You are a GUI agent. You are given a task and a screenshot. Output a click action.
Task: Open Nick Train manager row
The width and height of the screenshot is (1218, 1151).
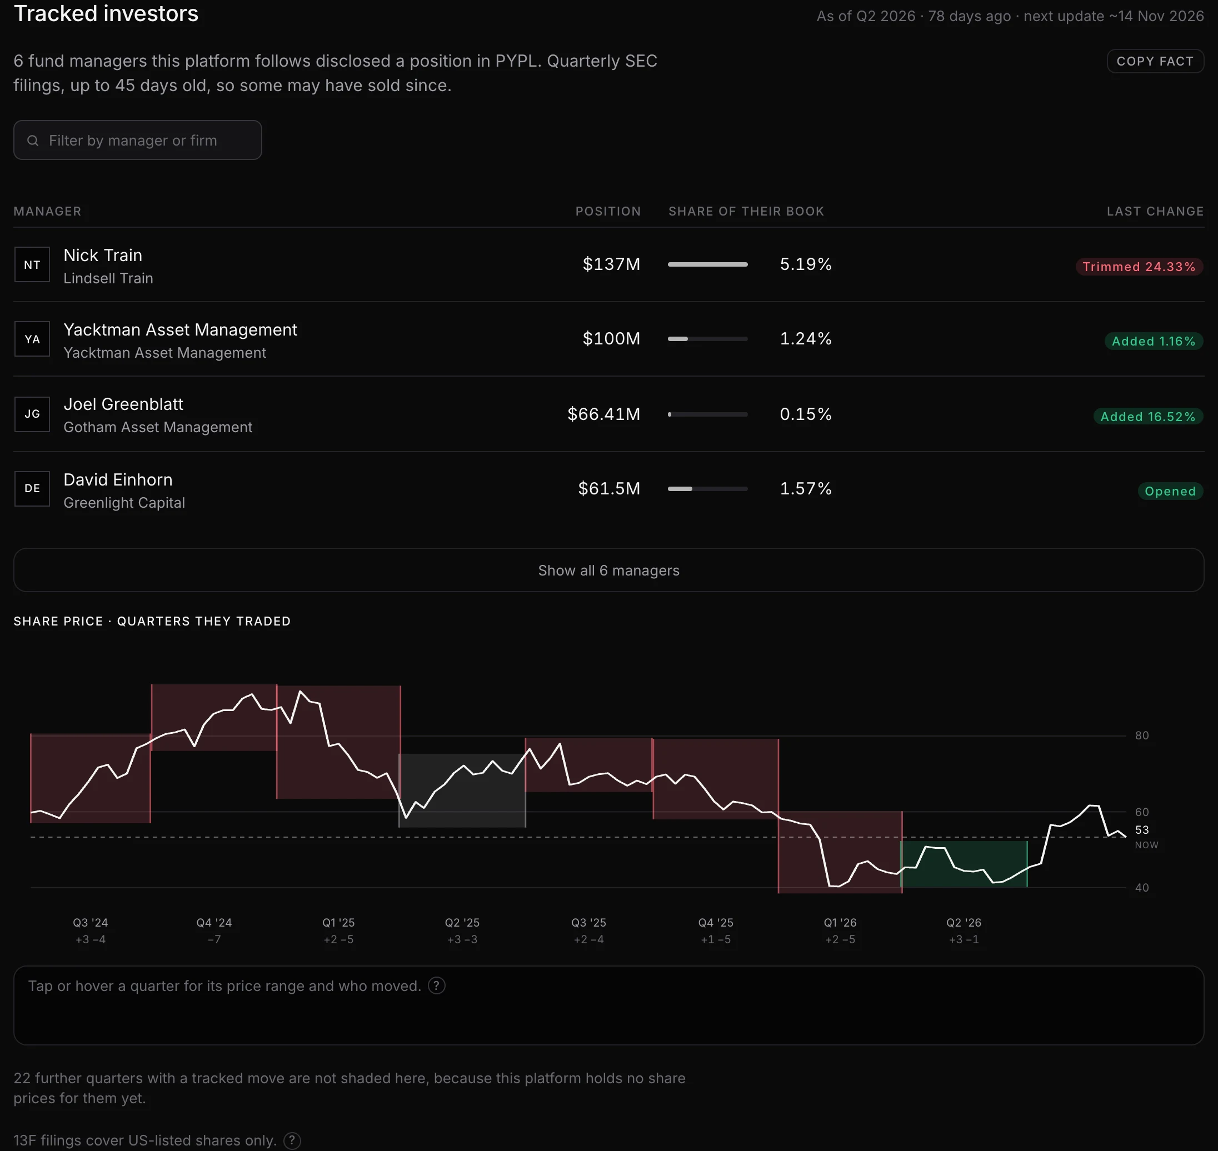tap(608, 264)
